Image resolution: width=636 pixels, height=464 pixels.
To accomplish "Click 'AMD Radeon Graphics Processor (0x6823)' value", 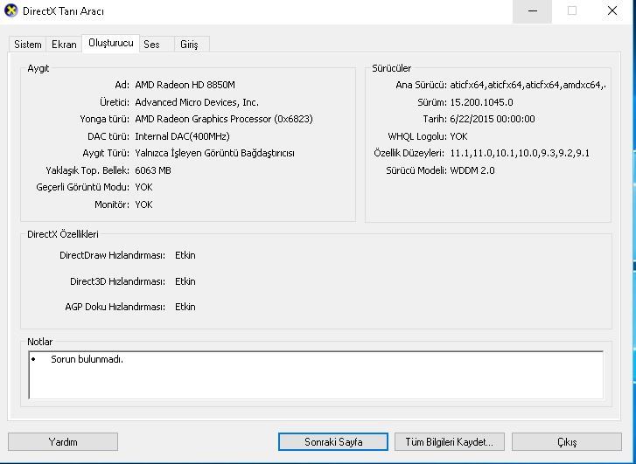I will 224,119.
